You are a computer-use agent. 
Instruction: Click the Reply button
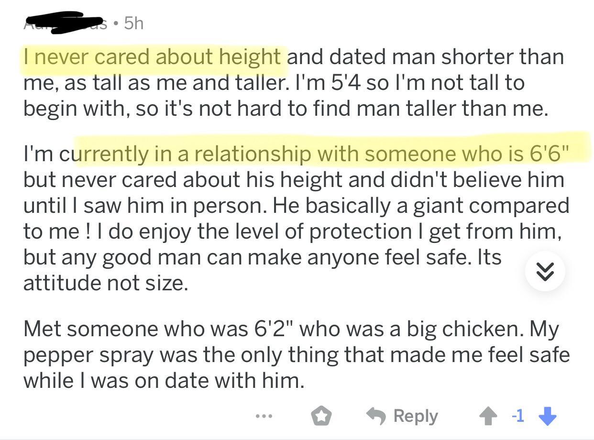click(402, 416)
